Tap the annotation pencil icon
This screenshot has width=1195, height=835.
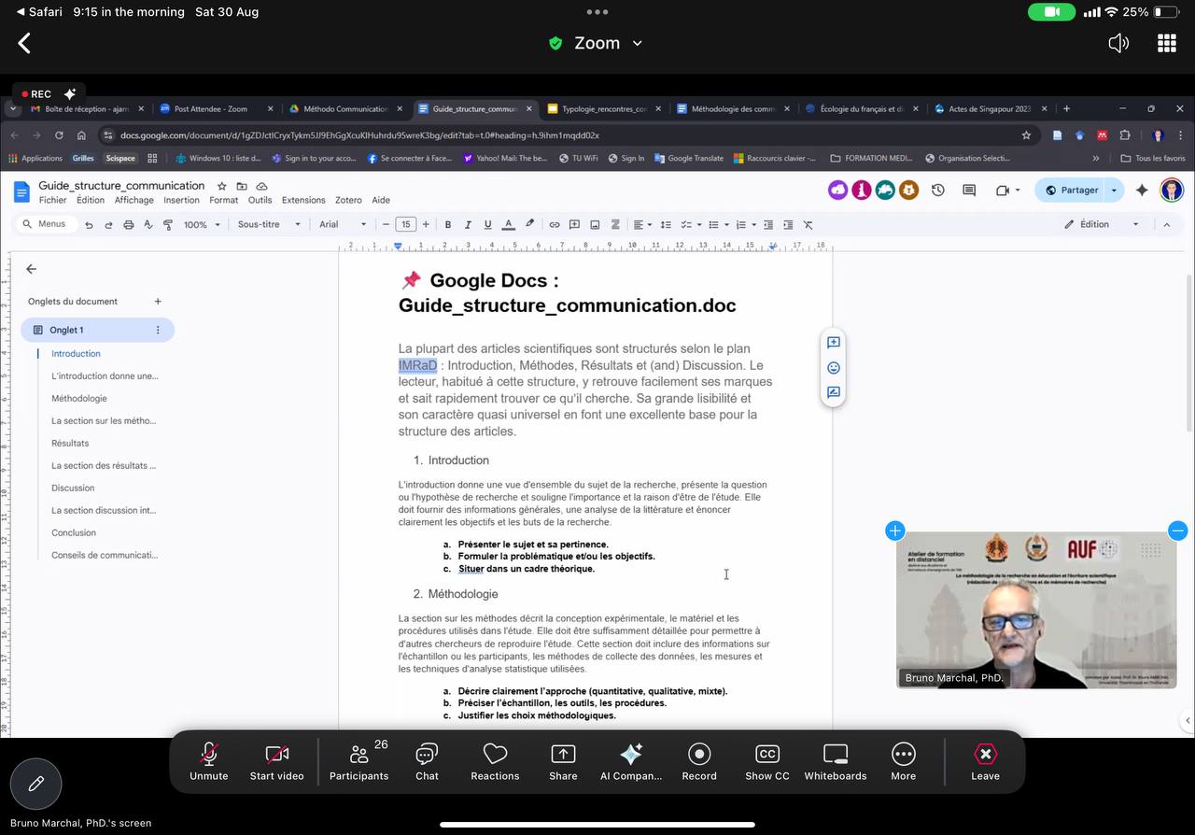tap(36, 784)
